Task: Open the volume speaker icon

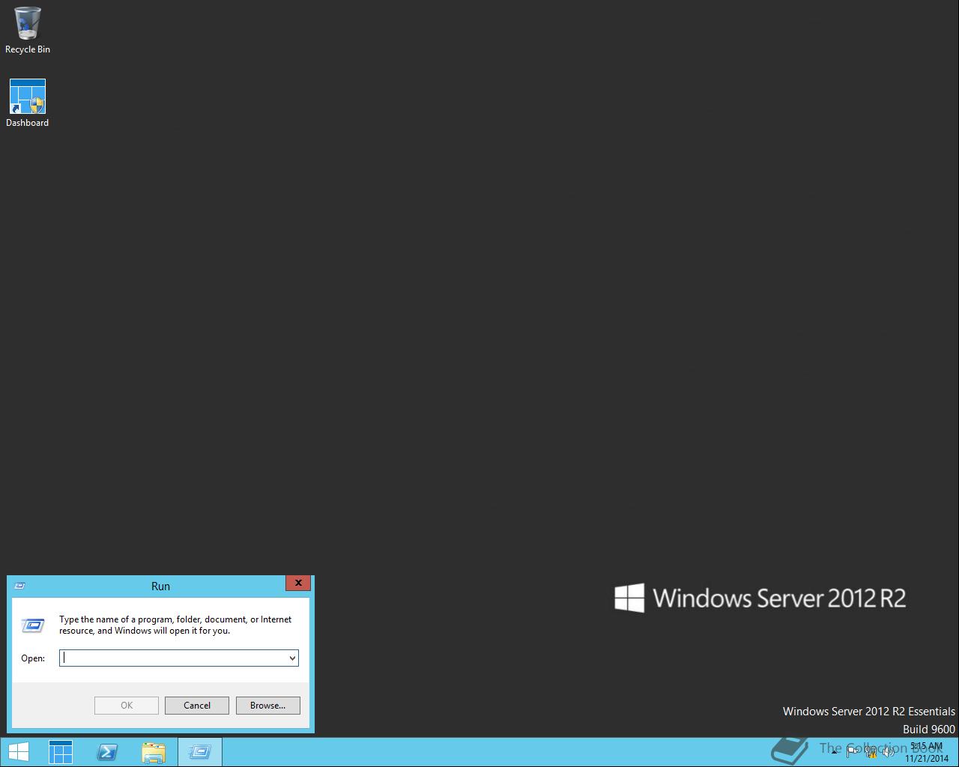Action: tap(889, 751)
